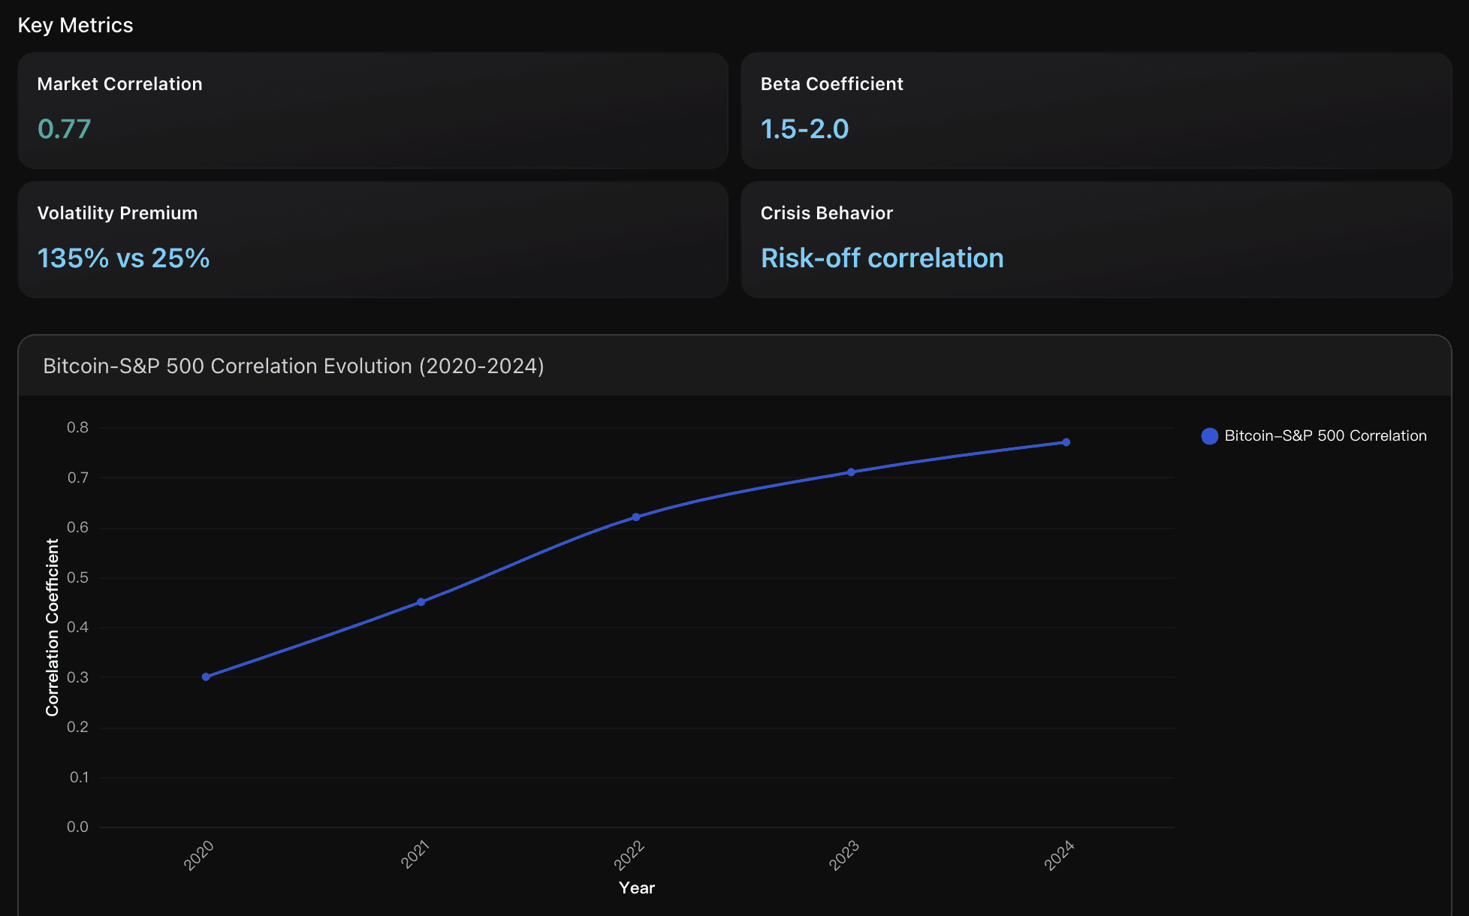Click the 0.77 market correlation value

pyautogui.click(x=64, y=129)
